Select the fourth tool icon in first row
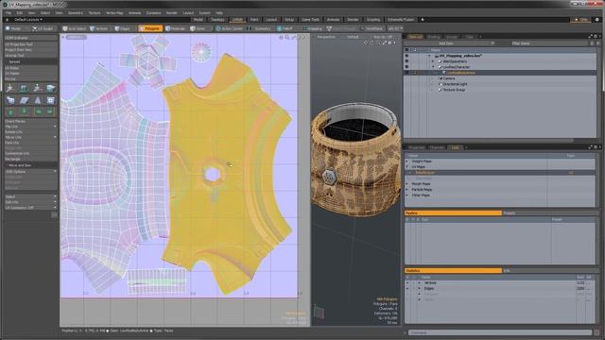 (x=50, y=88)
